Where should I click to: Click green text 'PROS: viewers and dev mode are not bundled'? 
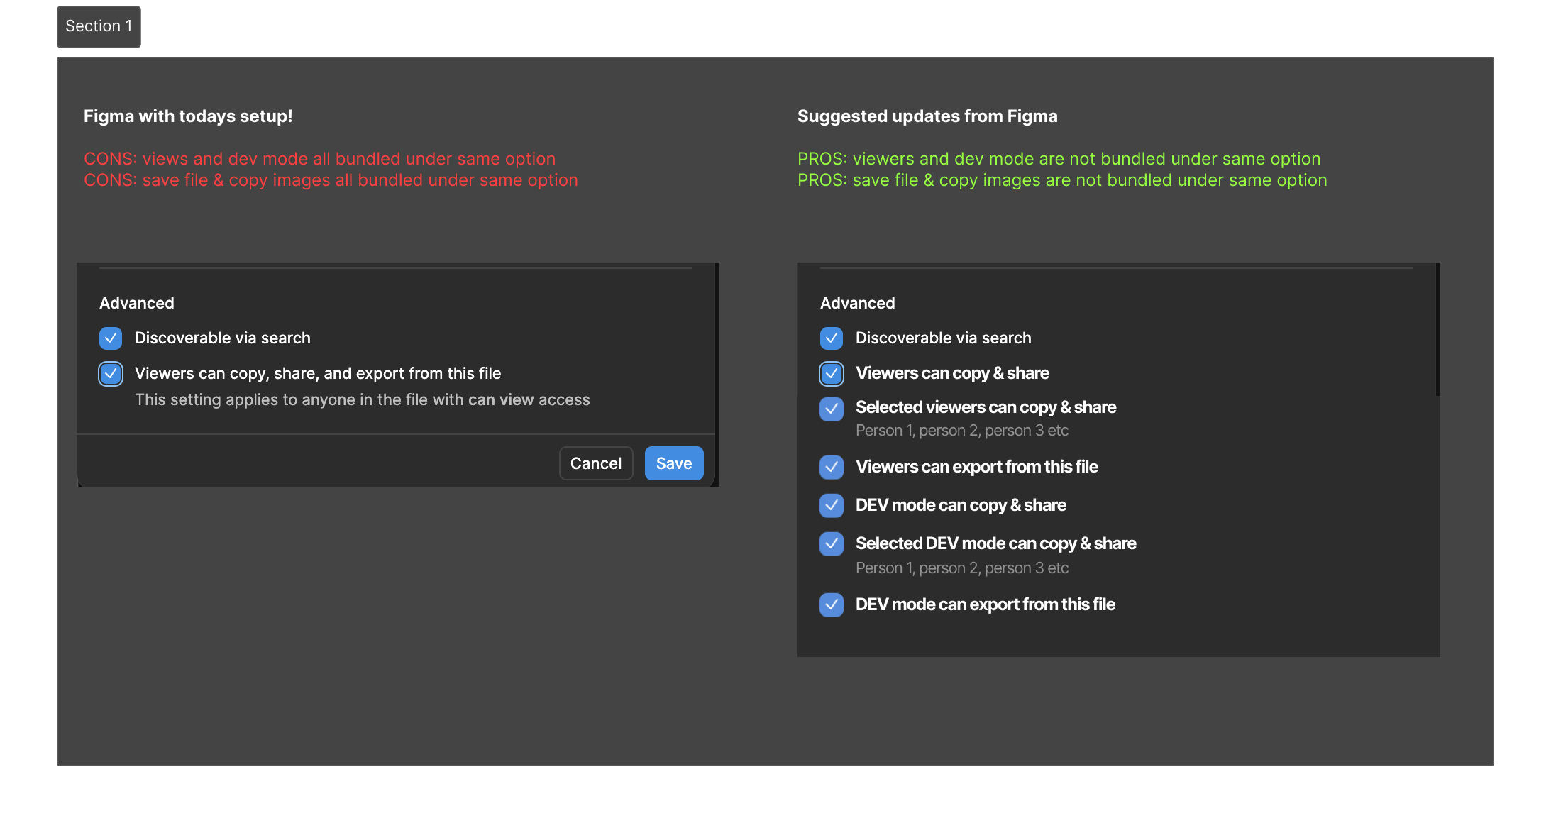click(x=1059, y=159)
